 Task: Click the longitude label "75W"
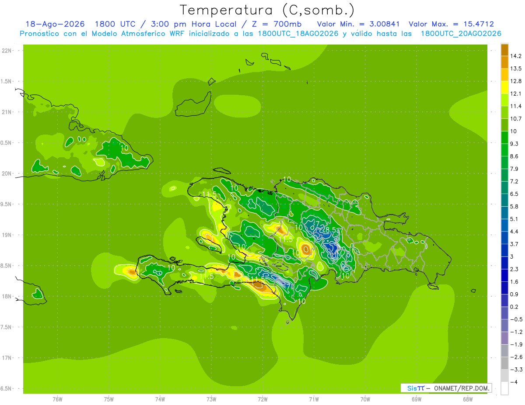click(109, 399)
